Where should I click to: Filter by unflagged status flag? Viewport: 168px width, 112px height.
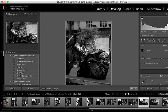pos(115,94)
